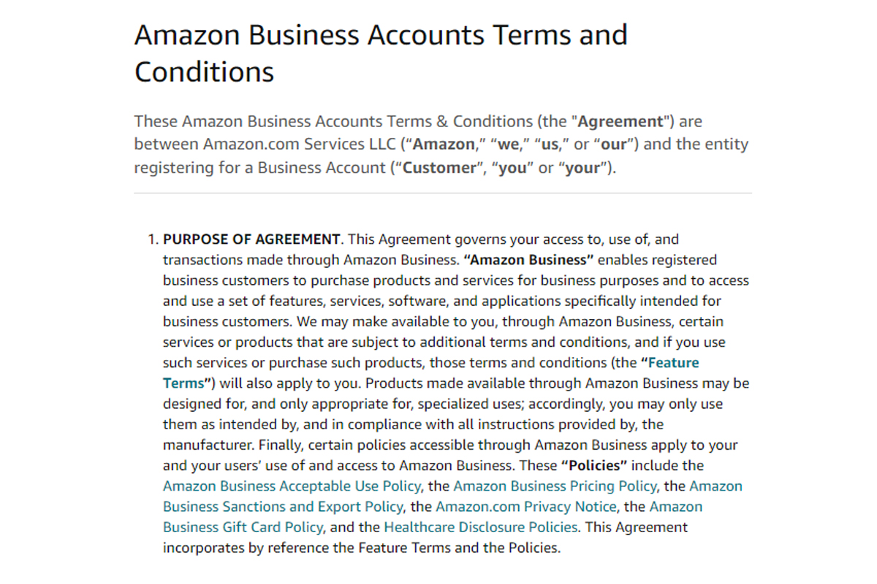Click the bold "Agreement" term in intro
Viewport: 877px width, 584px height.
click(620, 121)
